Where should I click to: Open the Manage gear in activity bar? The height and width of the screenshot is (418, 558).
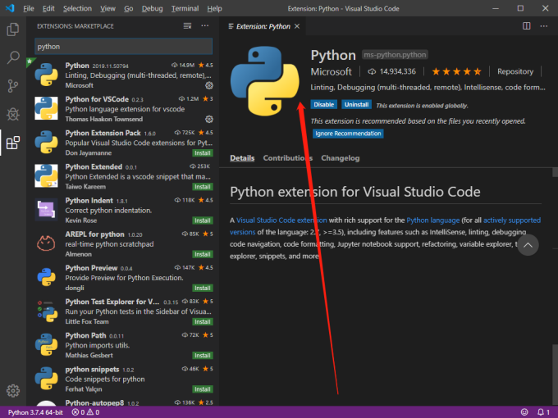point(13,391)
